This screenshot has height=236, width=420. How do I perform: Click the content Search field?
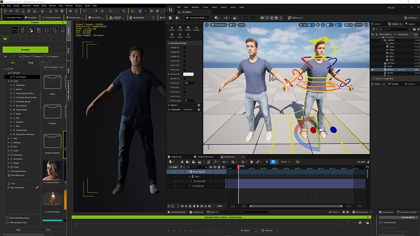(x=54, y=62)
